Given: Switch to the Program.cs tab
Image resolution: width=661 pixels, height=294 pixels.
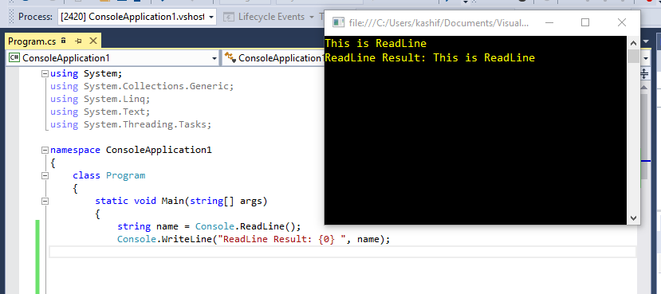Looking at the screenshot, I should [32, 41].
